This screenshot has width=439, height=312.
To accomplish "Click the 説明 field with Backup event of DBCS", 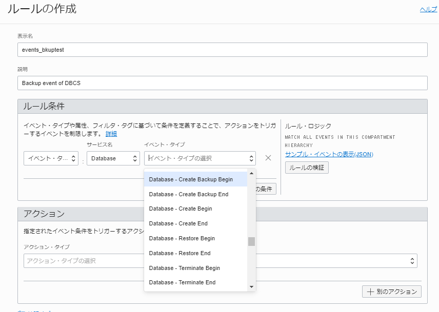I will point(222,83).
